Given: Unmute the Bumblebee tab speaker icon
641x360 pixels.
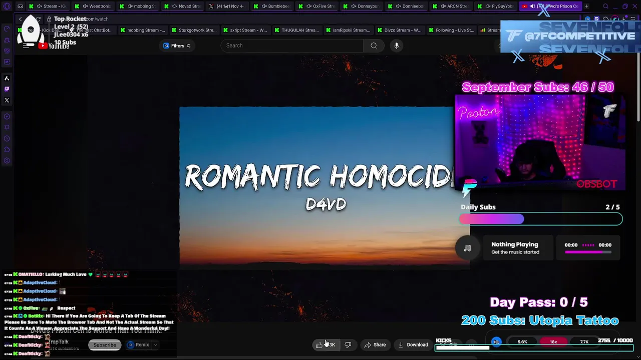Looking at the screenshot, I should pos(264,6).
